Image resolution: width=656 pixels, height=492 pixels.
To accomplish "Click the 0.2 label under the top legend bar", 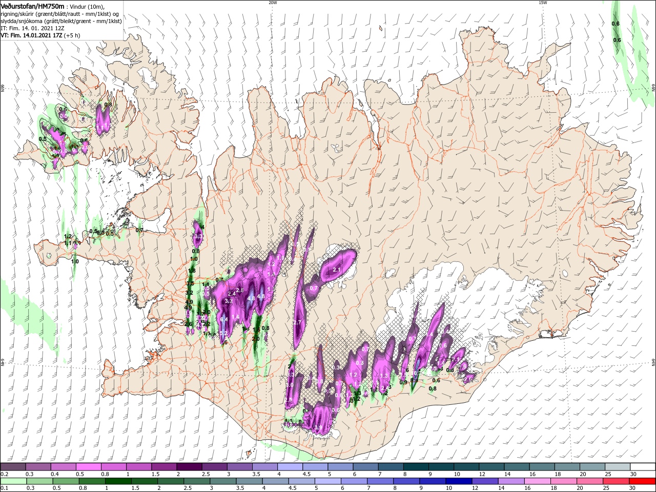I will 4,474.
